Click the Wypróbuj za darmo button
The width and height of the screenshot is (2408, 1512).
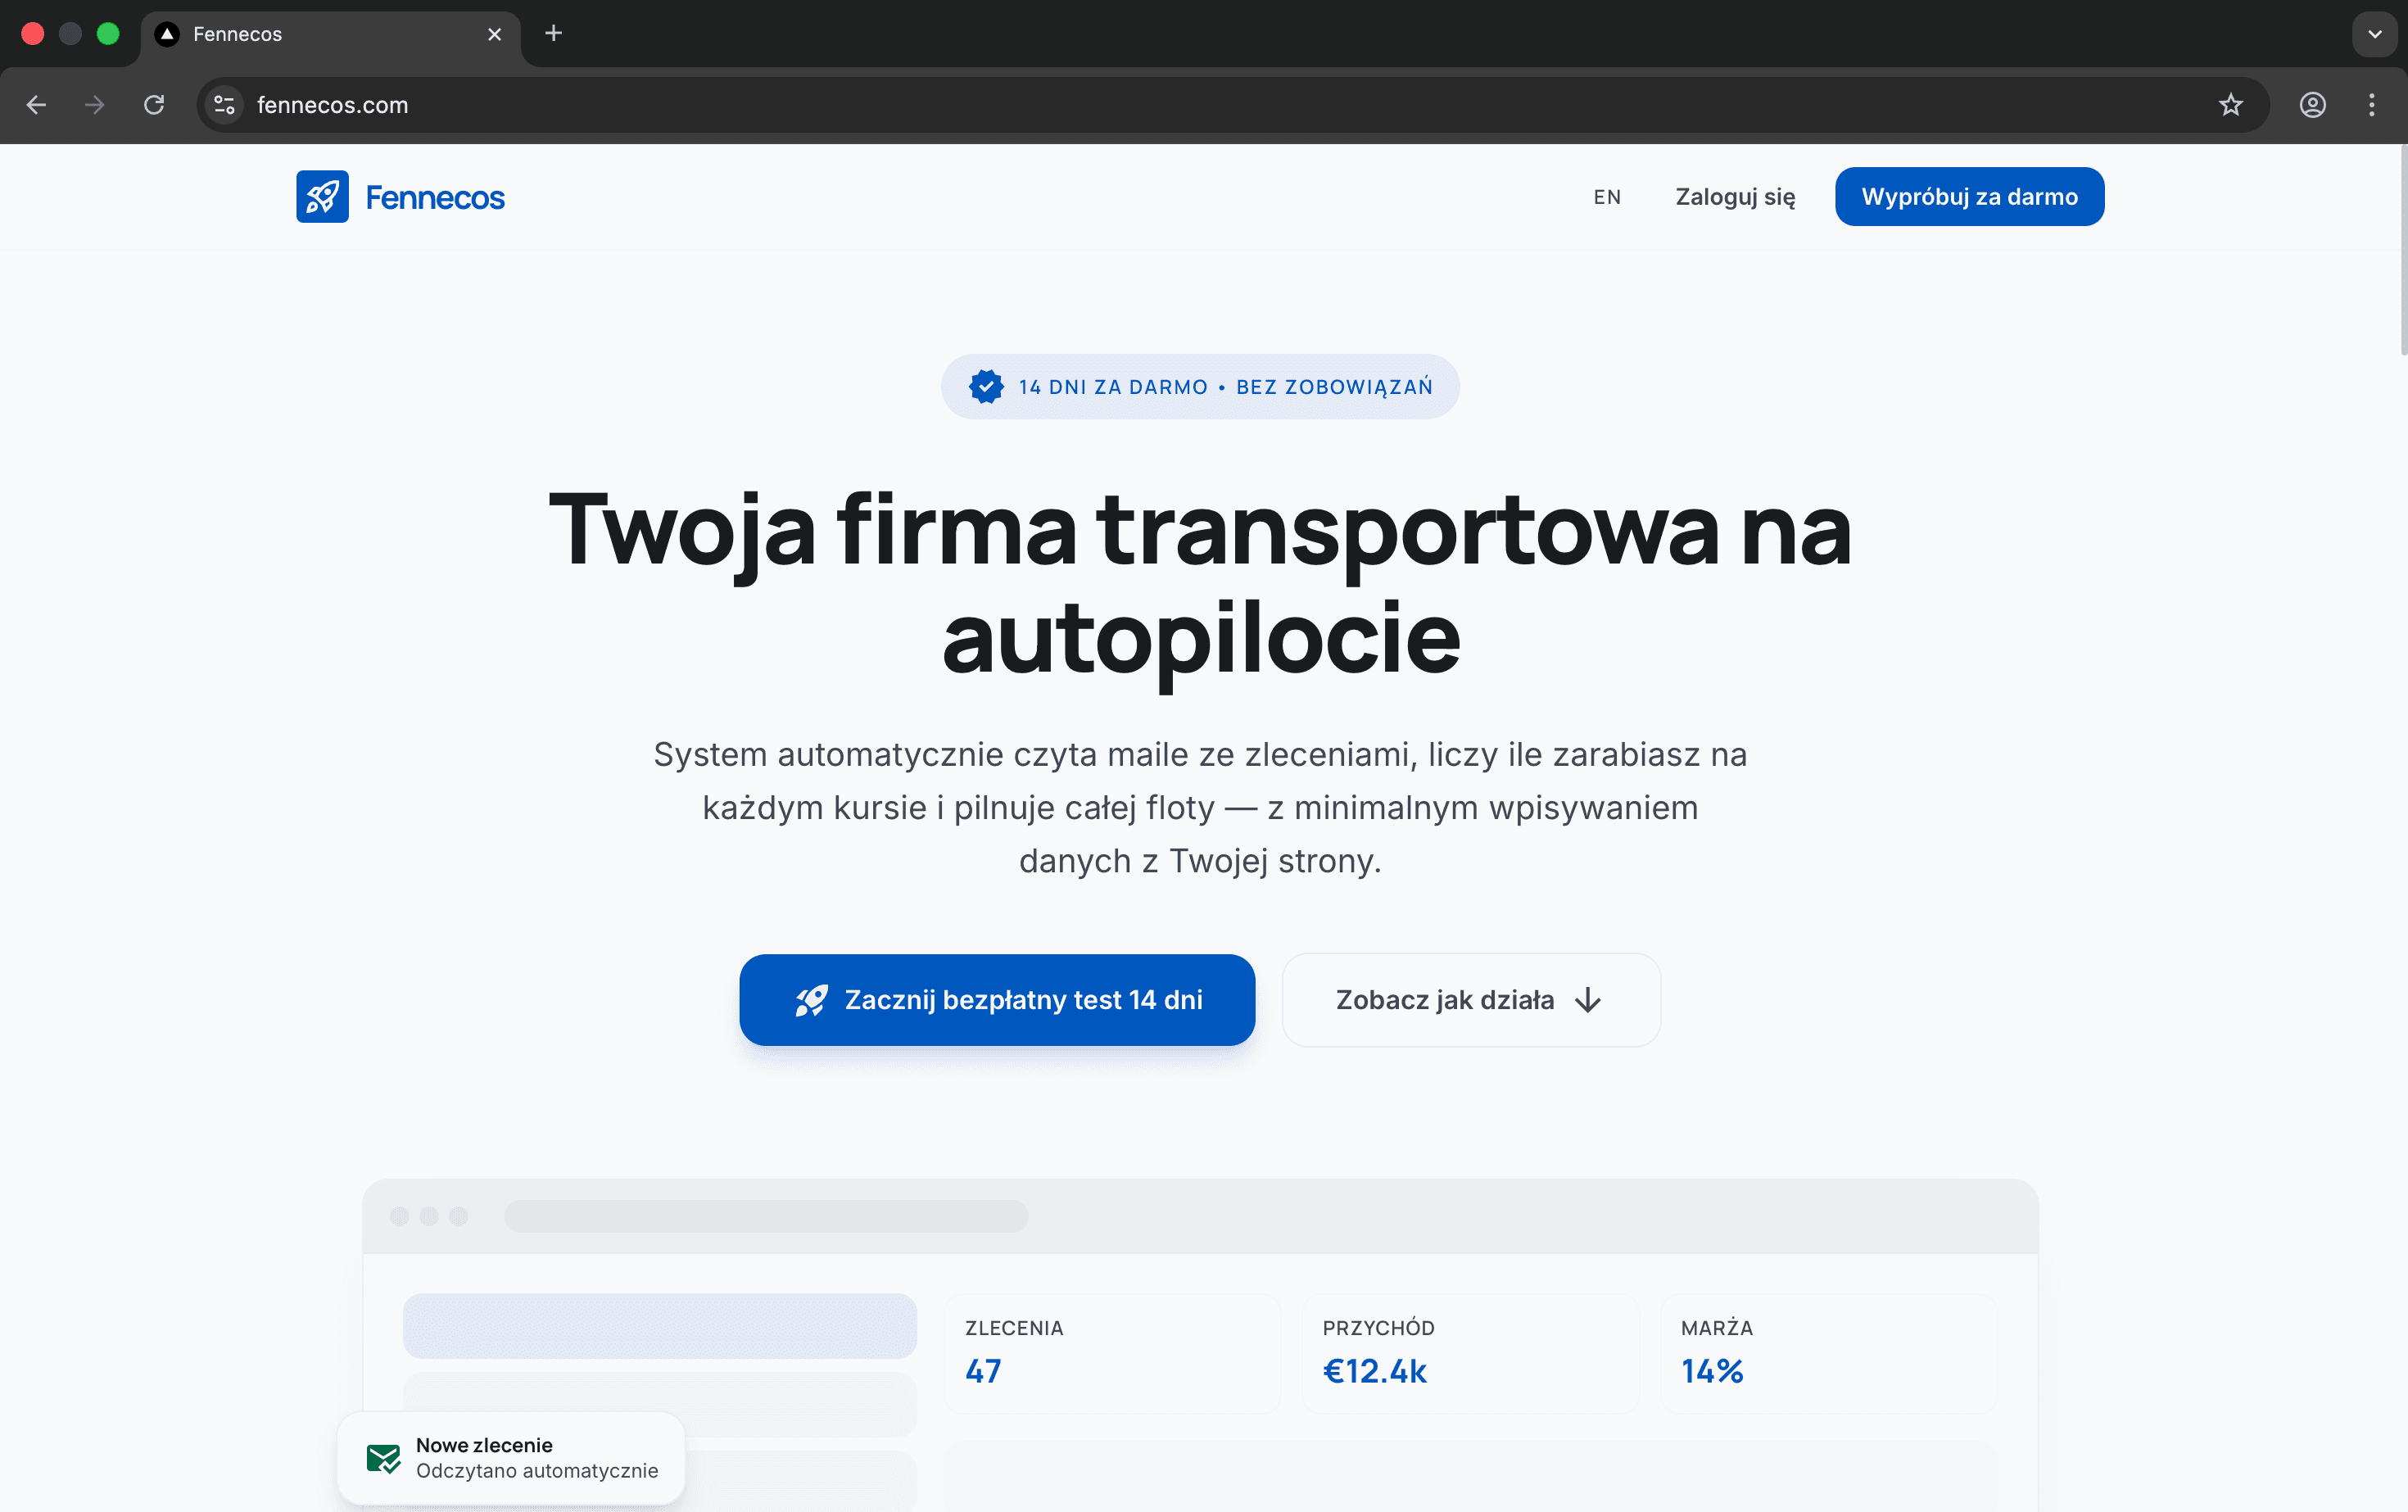click(x=1969, y=197)
